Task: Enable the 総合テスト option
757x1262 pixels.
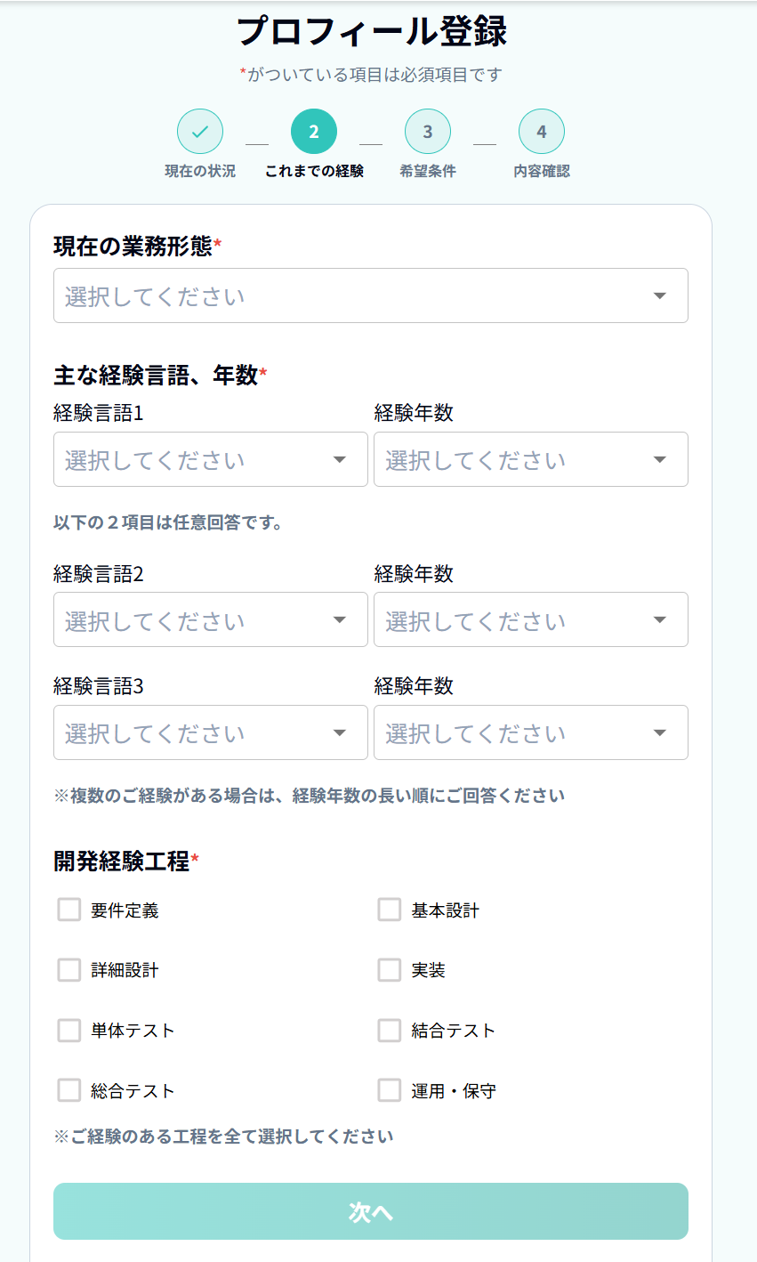Action: click(68, 1090)
